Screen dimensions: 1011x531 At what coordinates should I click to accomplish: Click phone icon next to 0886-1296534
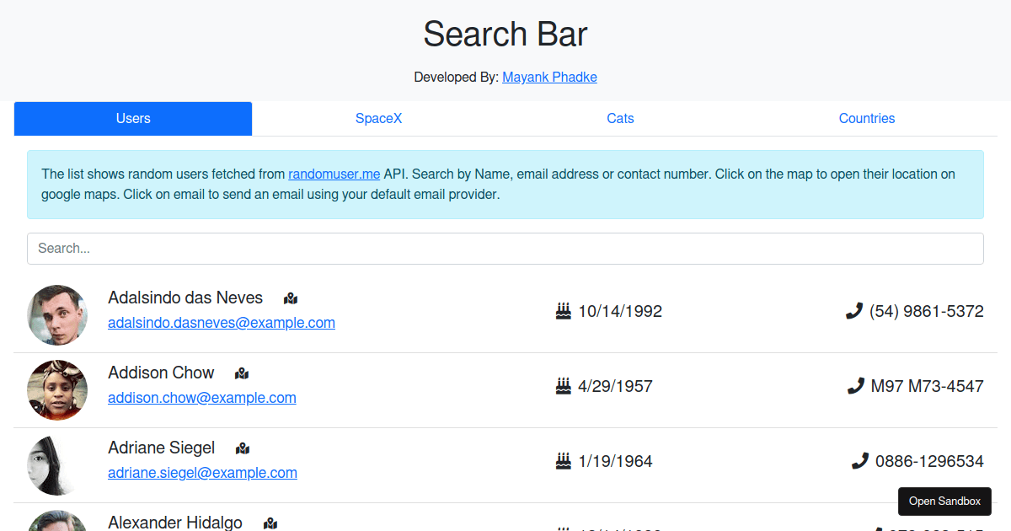click(859, 461)
